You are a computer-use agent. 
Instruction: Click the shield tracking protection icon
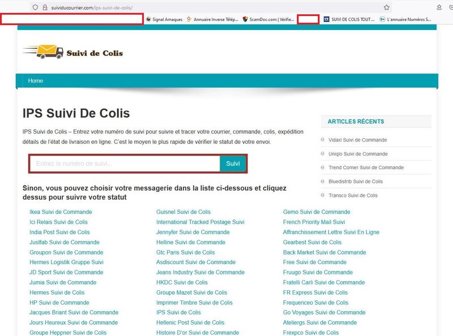(x=35, y=7)
